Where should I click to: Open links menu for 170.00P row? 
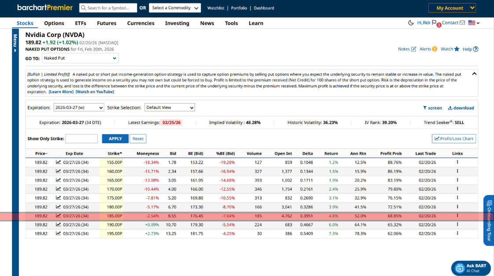pyautogui.click(x=457, y=189)
